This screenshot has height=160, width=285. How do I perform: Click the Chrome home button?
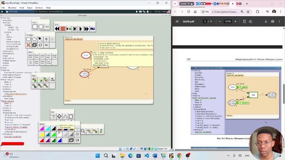pyautogui.click(x=195, y=12)
